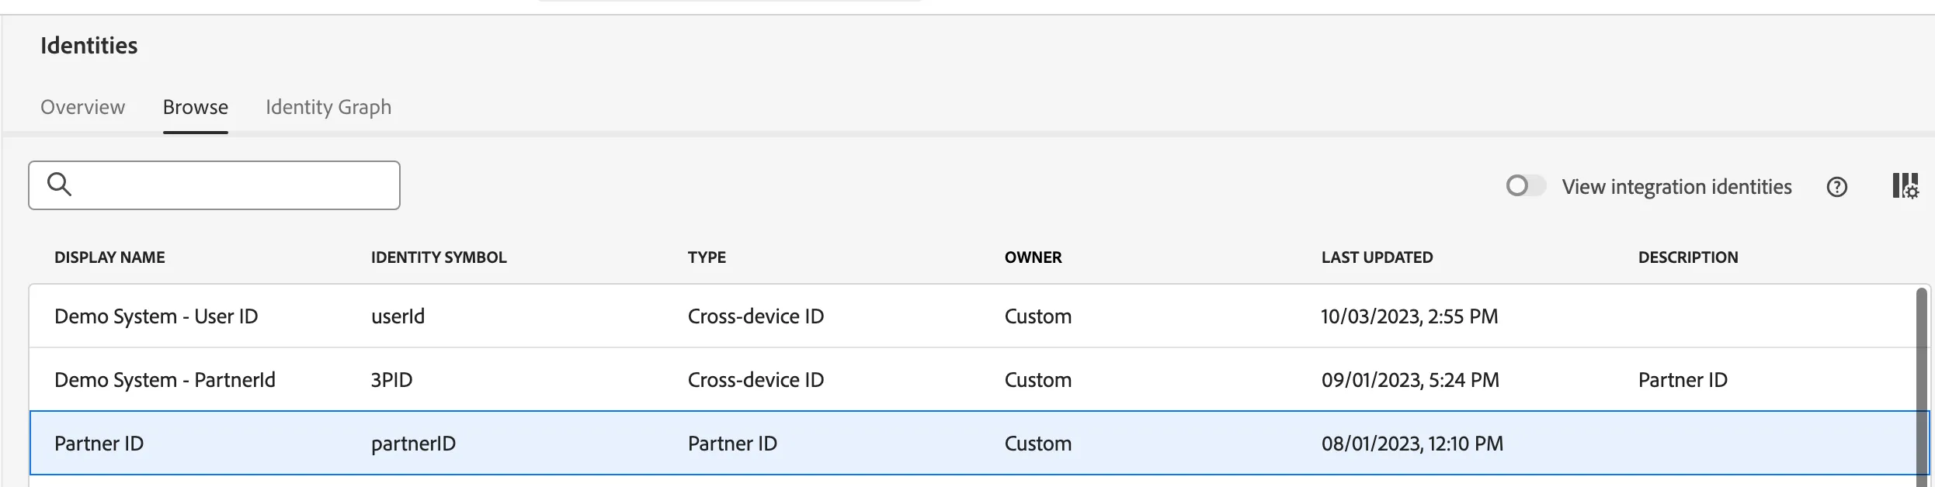Click the 'View integration identities' label

(1676, 187)
